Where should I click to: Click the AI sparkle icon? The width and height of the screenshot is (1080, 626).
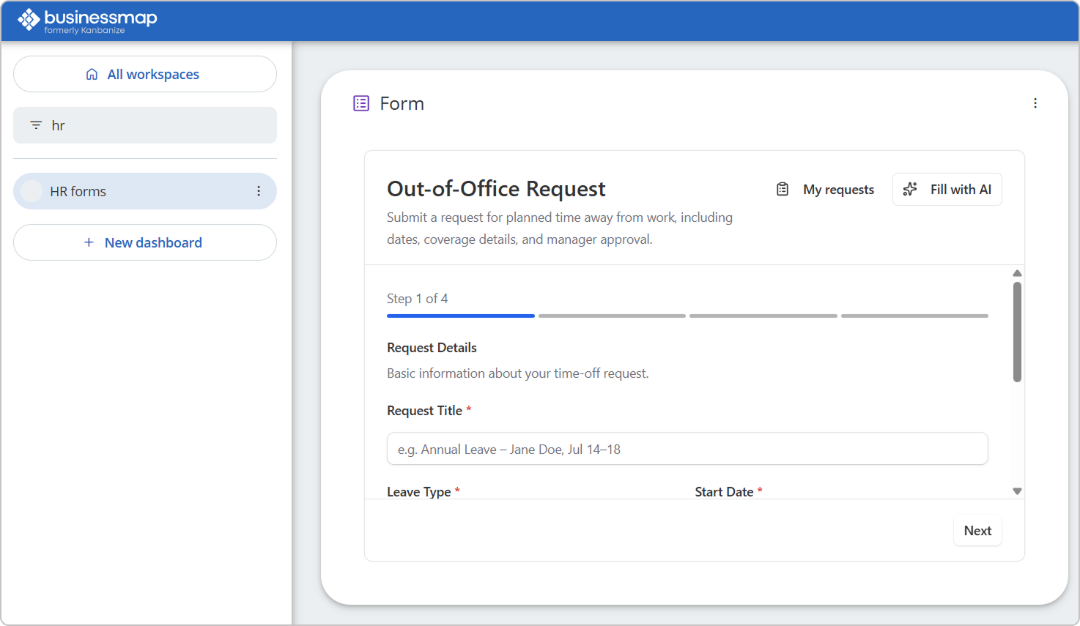coord(910,190)
